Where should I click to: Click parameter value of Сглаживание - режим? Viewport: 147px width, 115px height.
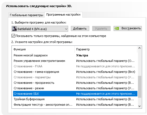(x=105, y=88)
